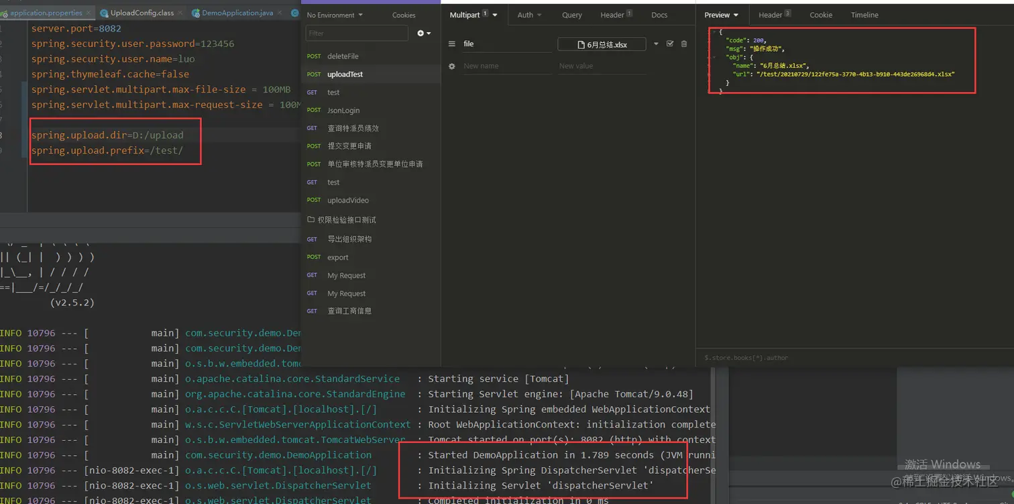Click the server.port=8082 line
This screenshot has height=504, width=1014.
(x=76, y=29)
